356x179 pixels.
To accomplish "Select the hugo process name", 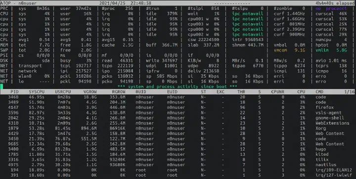I will [x=320, y=149].
